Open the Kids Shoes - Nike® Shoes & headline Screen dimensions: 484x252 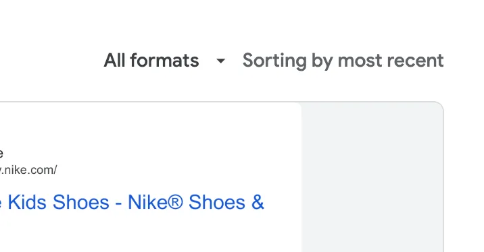point(132,202)
